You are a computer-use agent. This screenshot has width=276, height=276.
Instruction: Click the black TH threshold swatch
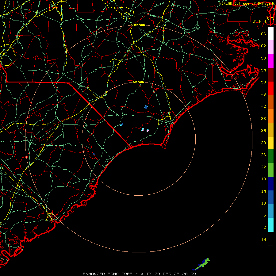[271, 239]
